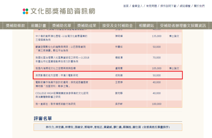Go to 首頁 in top links
This screenshot has width=212, height=138.
(126, 6)
